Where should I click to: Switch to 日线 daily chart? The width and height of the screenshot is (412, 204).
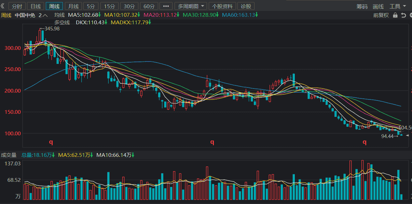click(35, 6)
